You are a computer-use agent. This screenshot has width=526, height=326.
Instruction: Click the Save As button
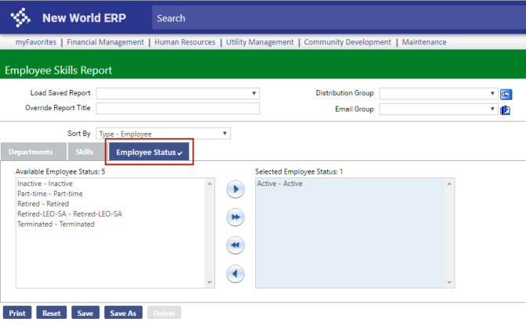click(123, 313)
